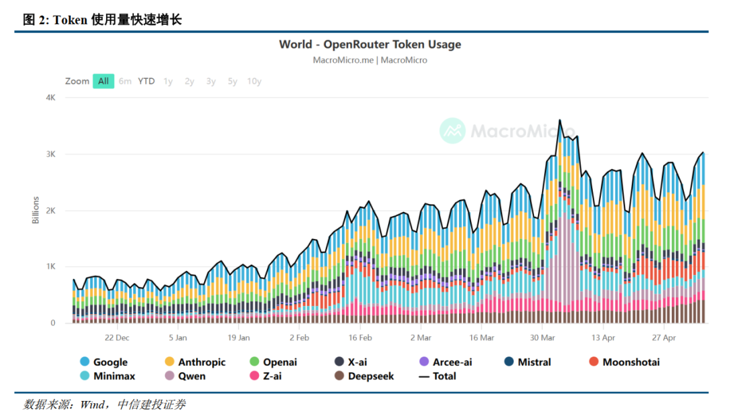Click the 16 Mar x-axis label
Image resolution: width=730 pixels, height=420 pixels.
pyautogui.click(x=481, y=338)
